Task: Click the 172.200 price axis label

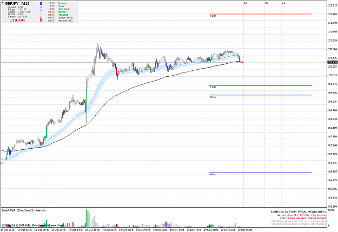Action: pos(332,14)
